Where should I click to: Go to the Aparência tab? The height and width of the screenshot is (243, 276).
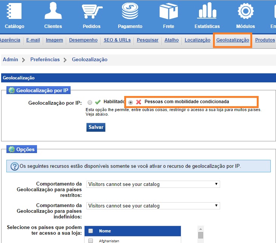tap(10, 40)
